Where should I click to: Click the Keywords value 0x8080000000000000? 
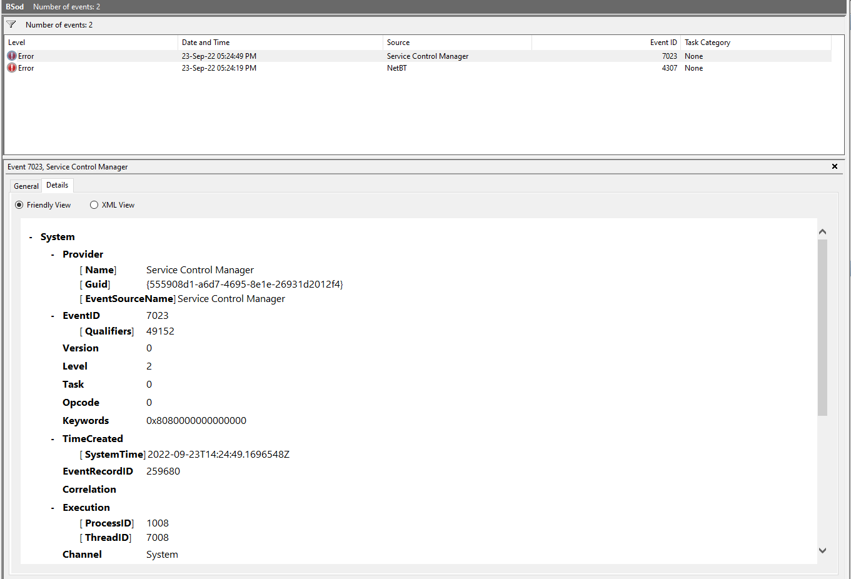coord(196,421)
